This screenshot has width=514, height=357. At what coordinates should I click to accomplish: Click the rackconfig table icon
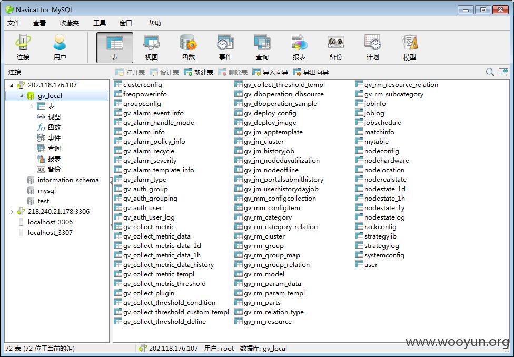coord(359,227)
